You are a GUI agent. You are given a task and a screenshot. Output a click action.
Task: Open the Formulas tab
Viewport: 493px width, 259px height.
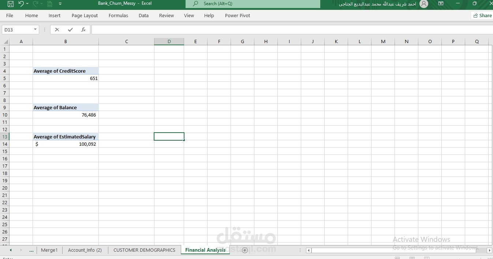point(118,15)
